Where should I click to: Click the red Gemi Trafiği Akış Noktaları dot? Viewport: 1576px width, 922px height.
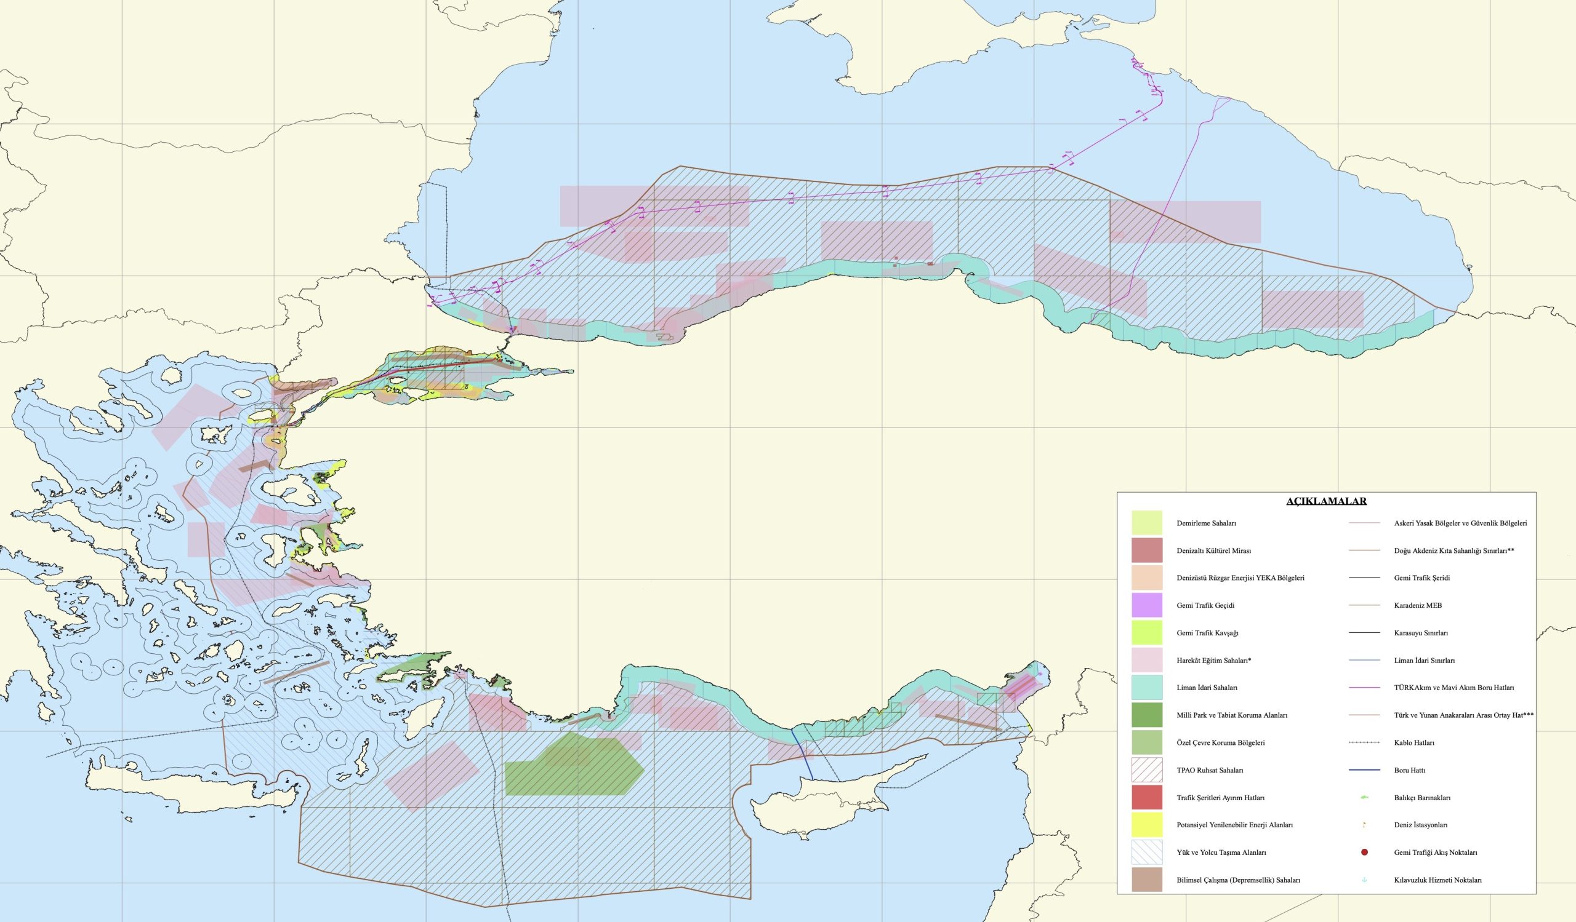coord(1364,852)
